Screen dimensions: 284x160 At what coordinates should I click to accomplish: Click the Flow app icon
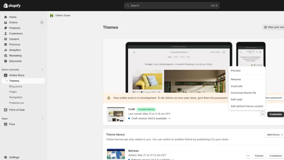pos(6,124)
